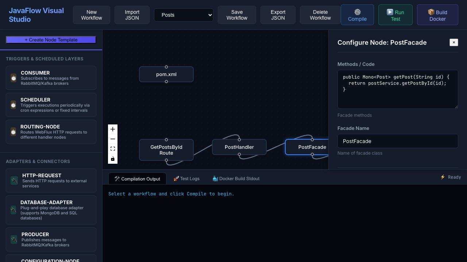Viewport: 467px width, 262px height.
Task: Click the Facade Name input field
Action: [x=398, y=141]
